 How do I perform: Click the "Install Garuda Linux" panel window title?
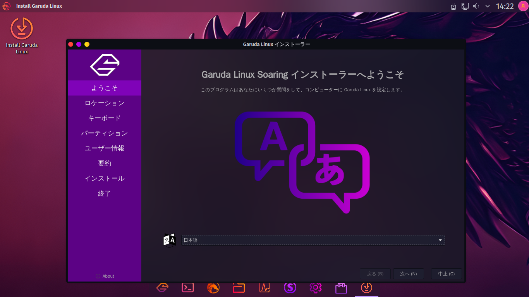[x=39, y=6]
